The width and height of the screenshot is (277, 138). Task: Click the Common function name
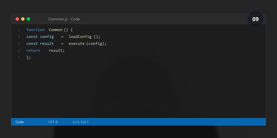coord(55,30)
